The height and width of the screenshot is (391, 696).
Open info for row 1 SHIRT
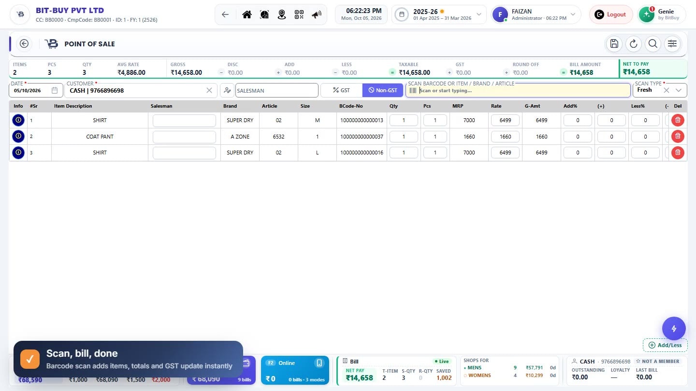coord(18,120)
